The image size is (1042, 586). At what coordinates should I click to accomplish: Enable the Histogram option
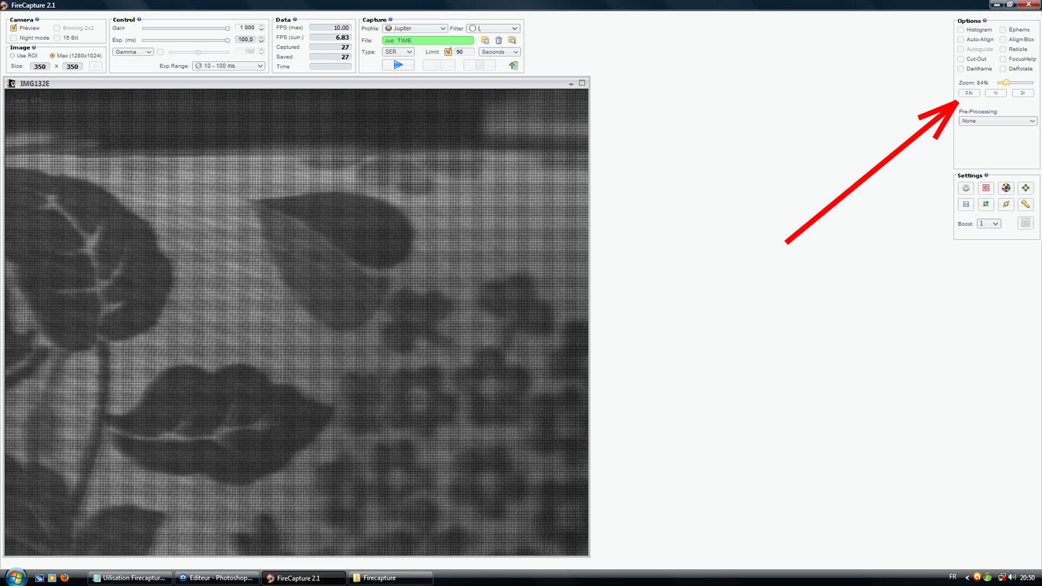[961, 30]
